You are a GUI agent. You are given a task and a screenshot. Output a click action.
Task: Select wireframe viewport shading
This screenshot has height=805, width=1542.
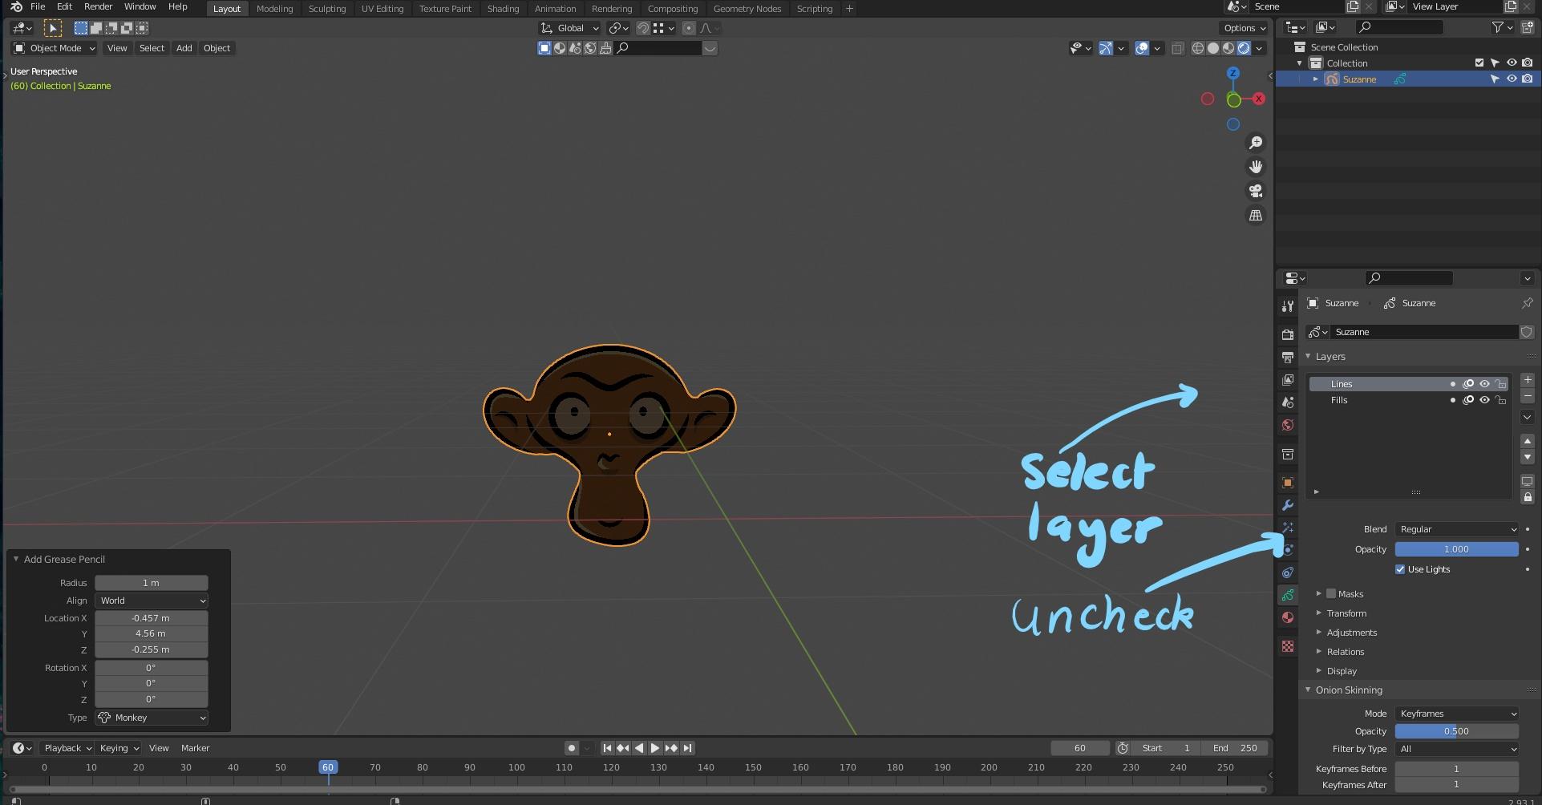[x=1198, y=48]
